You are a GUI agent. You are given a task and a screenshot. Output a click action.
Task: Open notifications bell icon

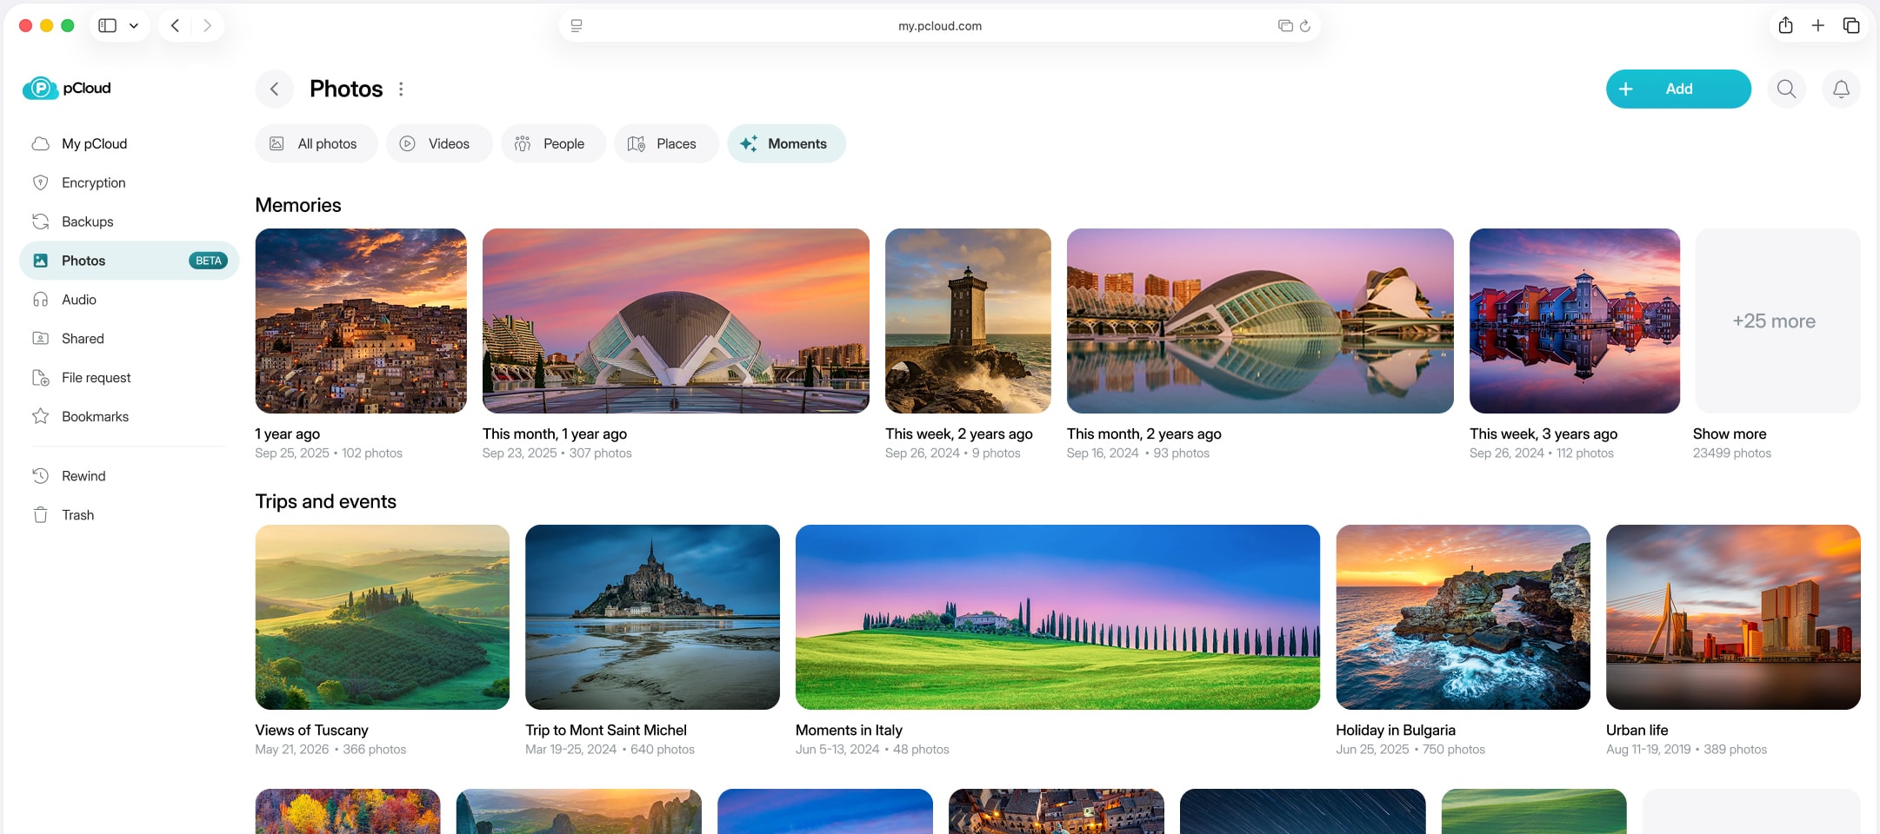coord(1841,89)
